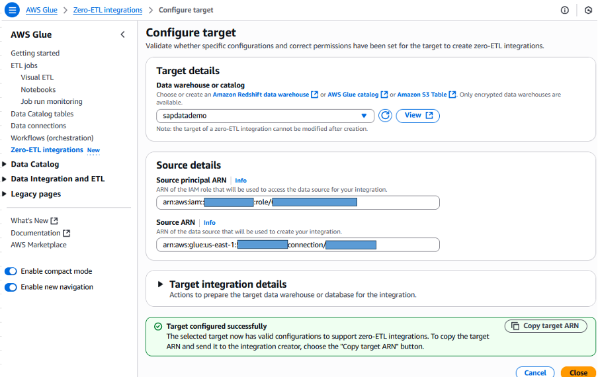Screen dimensions: 598x377
Task: Click the refresh button beside sapdatademo dropdown
Action: pyautogui.click(x=386, y=116)
